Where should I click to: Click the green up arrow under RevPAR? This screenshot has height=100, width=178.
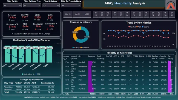[23, 20]
